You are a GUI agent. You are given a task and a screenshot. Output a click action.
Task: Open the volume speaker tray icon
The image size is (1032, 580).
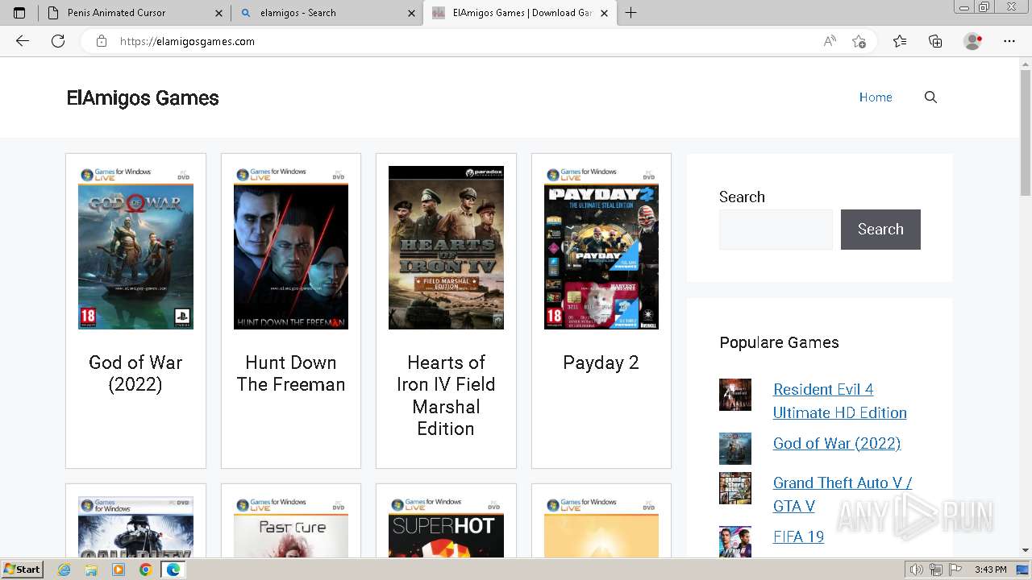point(917,570)
